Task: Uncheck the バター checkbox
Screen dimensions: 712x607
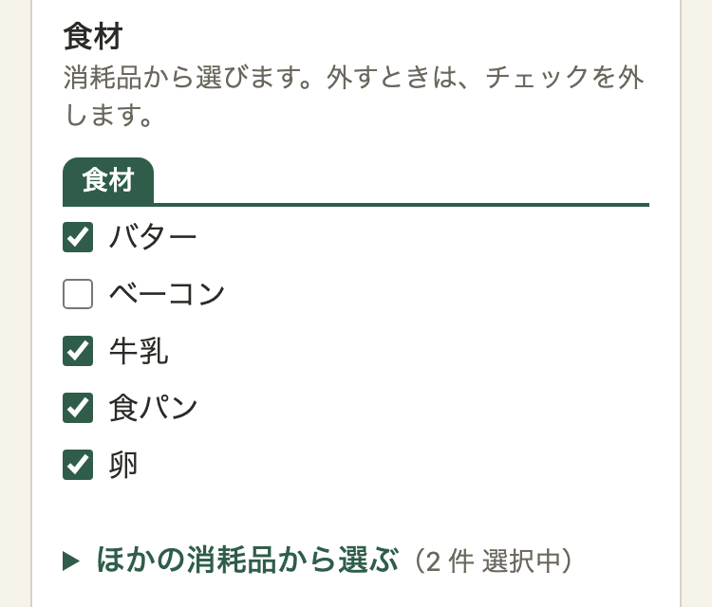Action: tap(78, 237)
